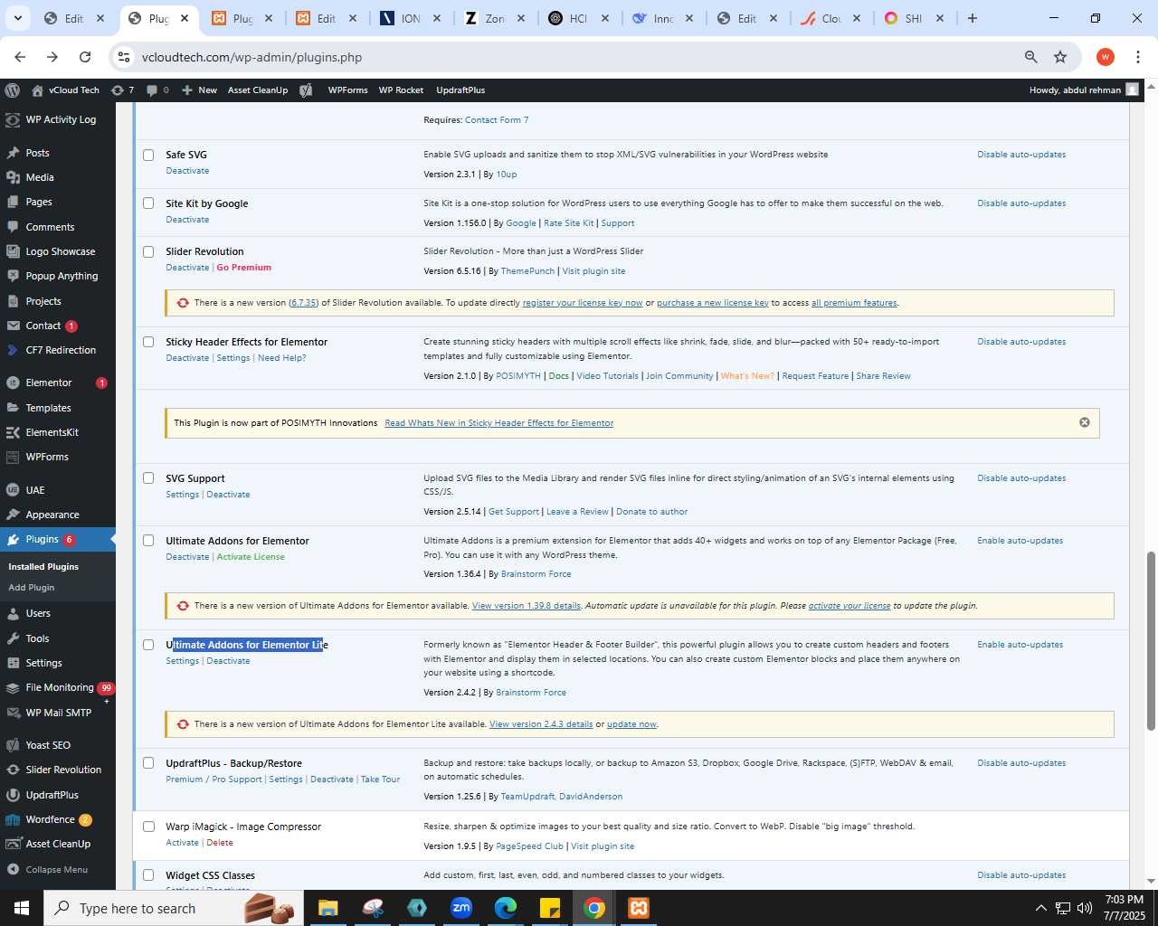Open Microsoft Edge from the taskbar
The image size is (1158, 926).
pos(506,908)
